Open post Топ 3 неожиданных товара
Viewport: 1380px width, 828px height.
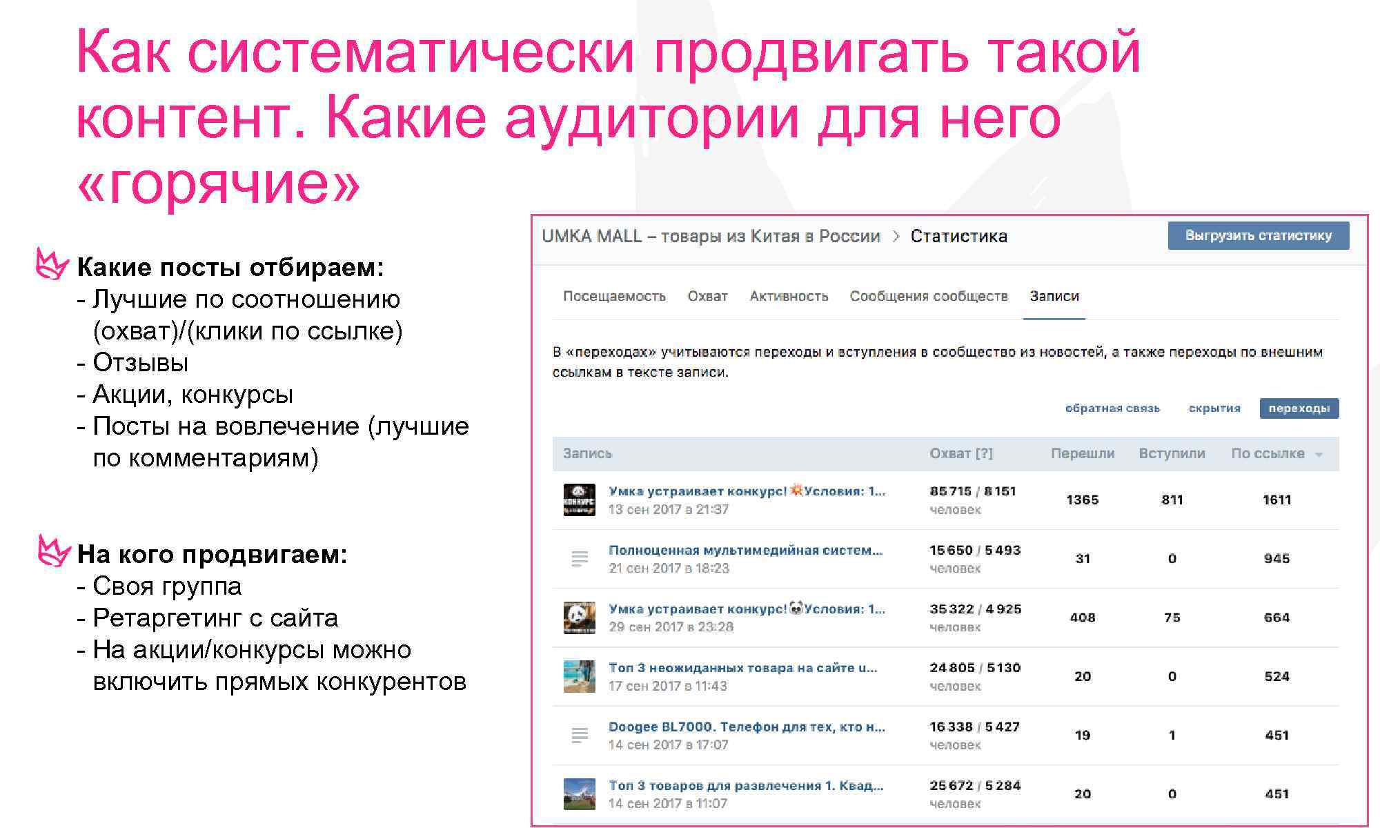[742, 668]
